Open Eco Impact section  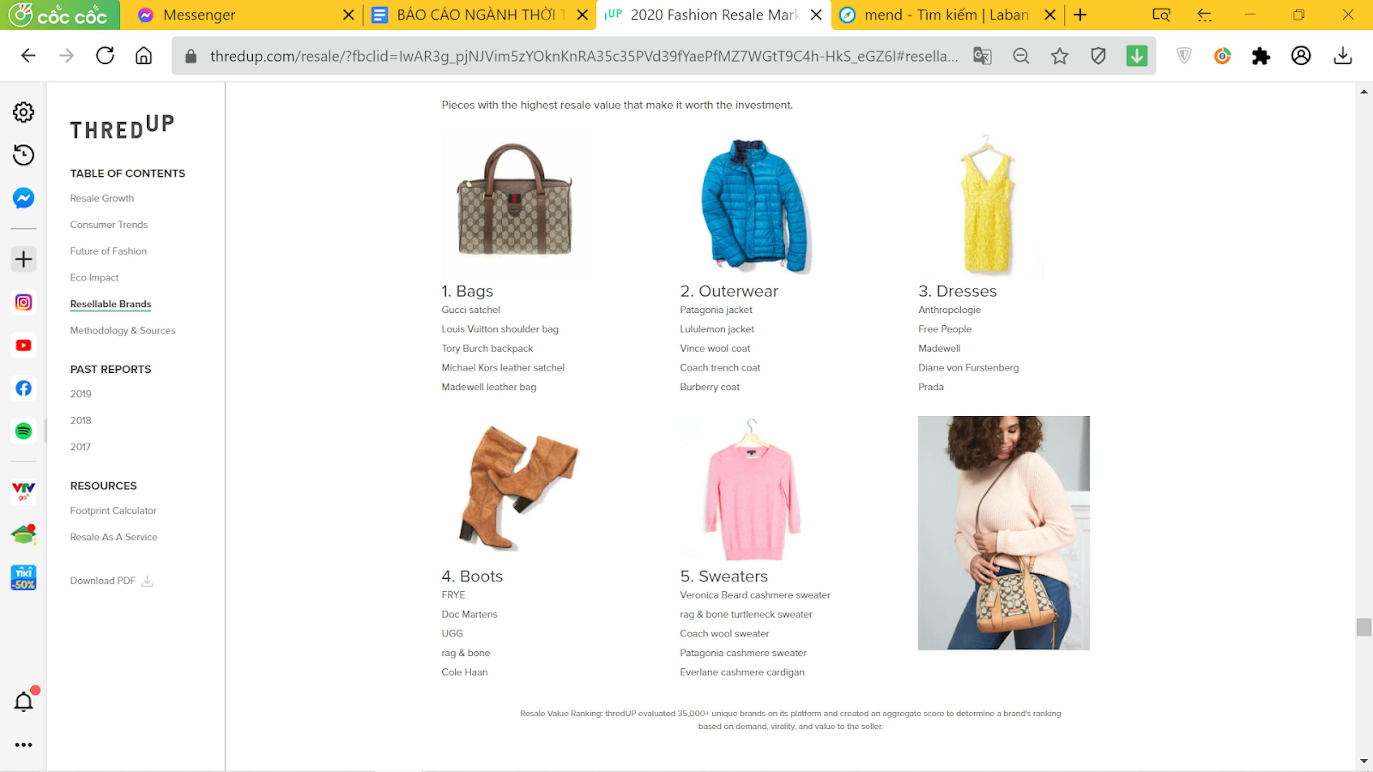click(x=94, y=278)
